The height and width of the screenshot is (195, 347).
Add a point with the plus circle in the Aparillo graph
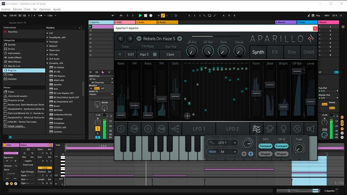click(x=187, y=116)
